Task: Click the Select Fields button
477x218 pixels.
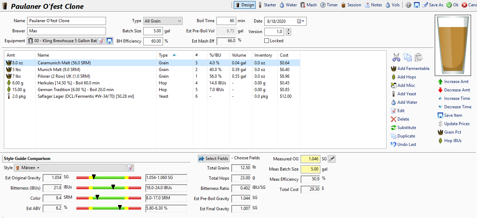Action: click(x=214, y=159)
